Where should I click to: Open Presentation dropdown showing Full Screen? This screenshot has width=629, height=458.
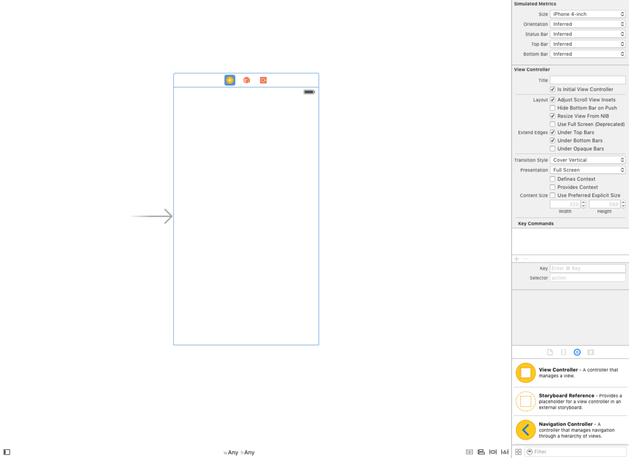(x=588, y=170)
